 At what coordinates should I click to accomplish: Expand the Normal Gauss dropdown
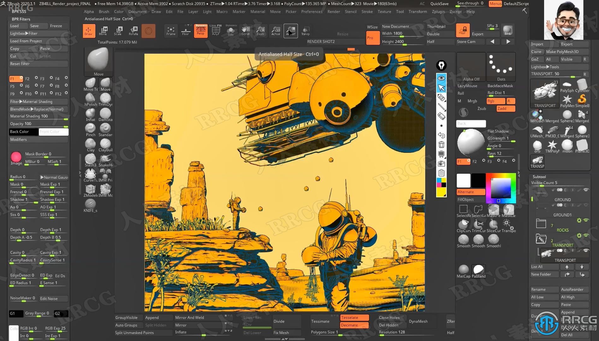pyautogui.click(x=54, y=177)
